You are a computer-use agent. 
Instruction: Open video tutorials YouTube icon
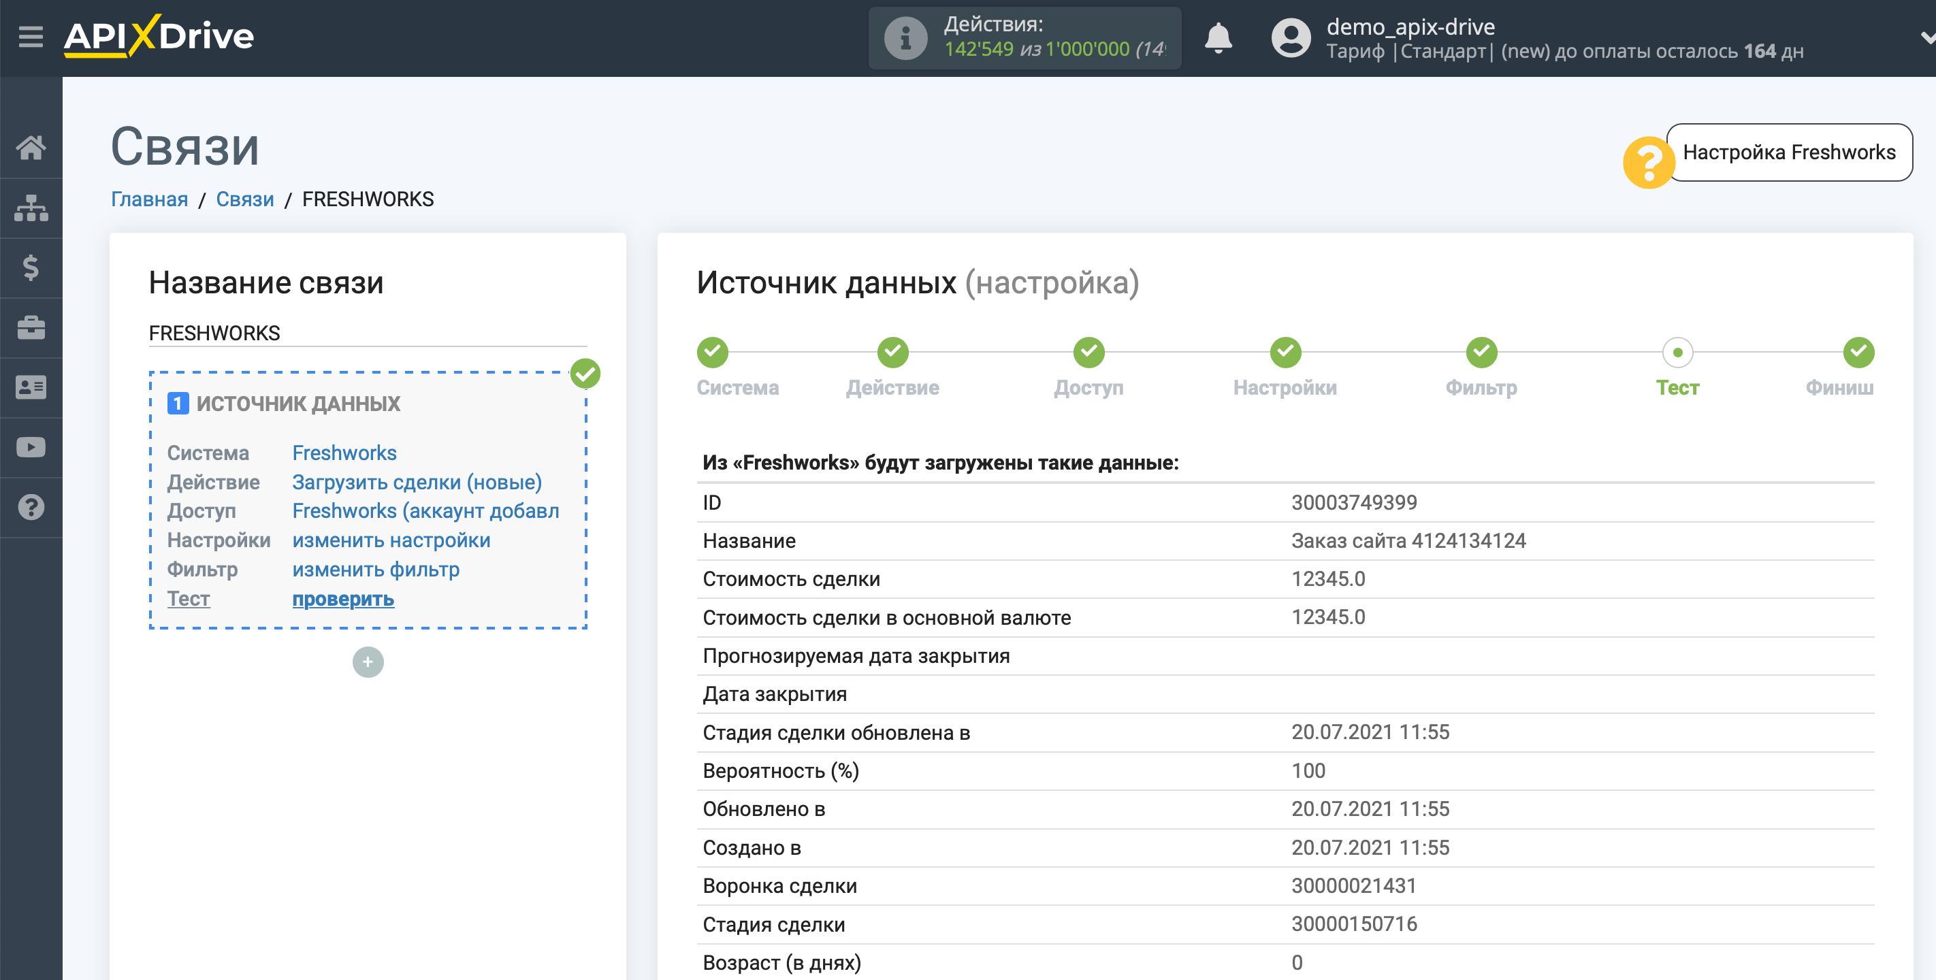click(31, 448)
